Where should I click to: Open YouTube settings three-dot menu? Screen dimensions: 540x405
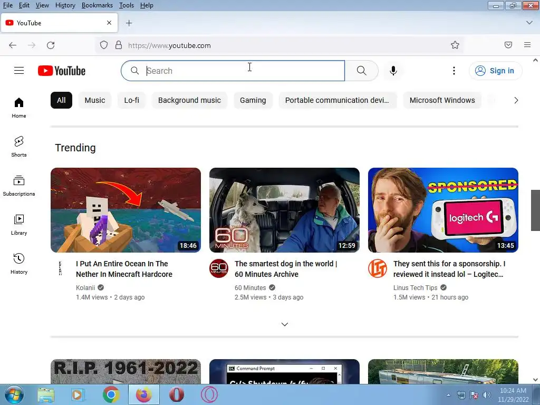(x=454, y=71)
